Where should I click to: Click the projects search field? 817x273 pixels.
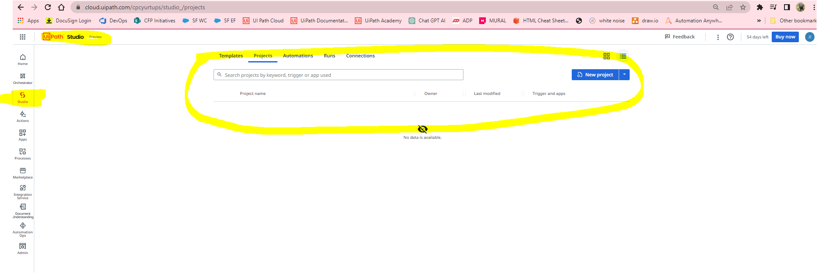point(338,75)
